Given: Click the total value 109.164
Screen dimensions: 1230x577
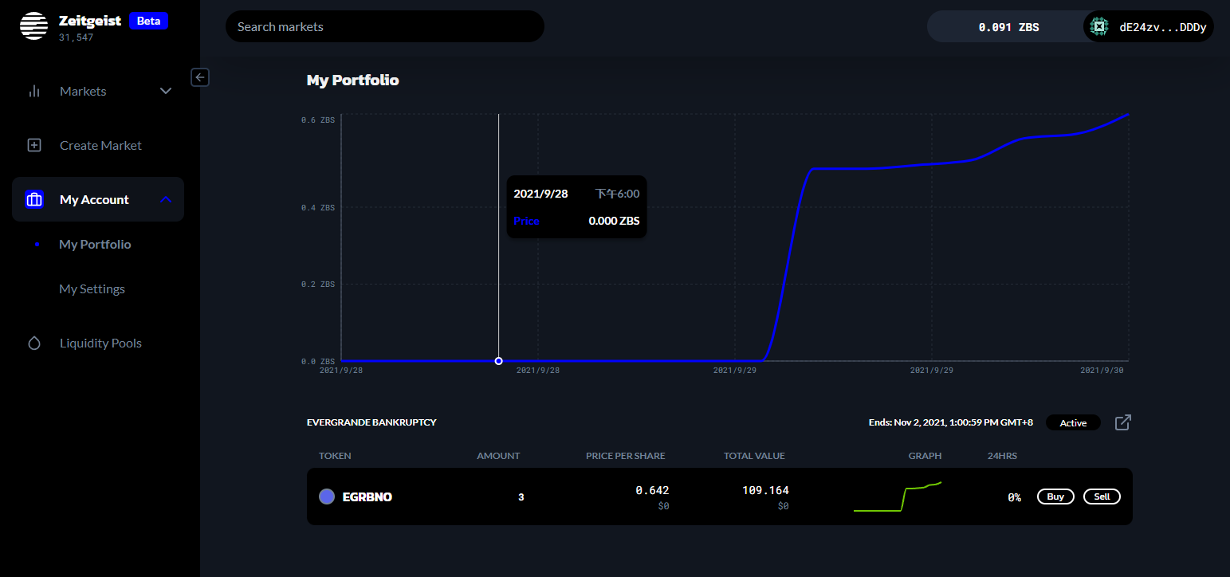Looking at the screenshot, I should pos(765,490).
